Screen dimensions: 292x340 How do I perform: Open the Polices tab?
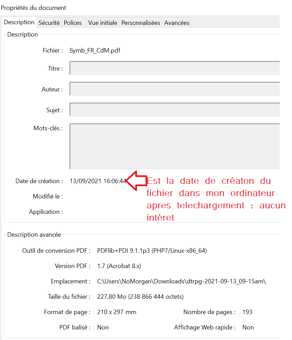(x=73, y=23)
